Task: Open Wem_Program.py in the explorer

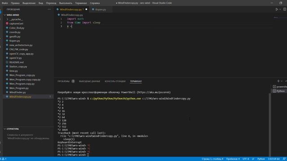Action: point(19,88)
